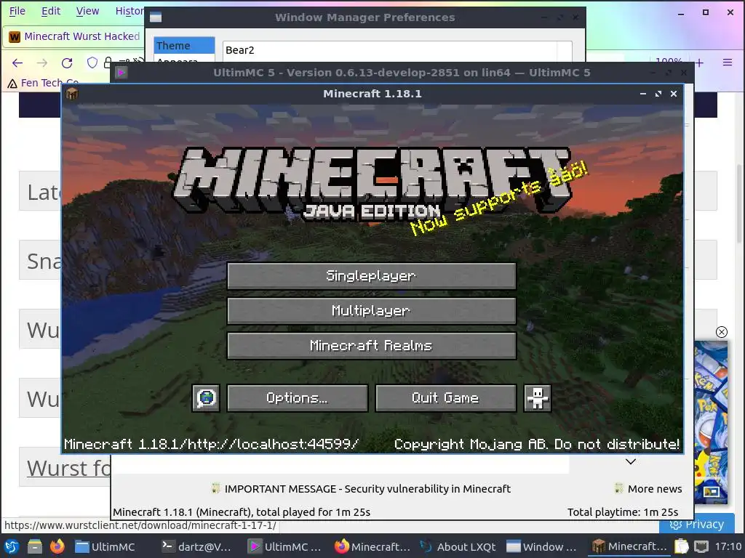Click the news icon beside IMPORTANT MESSAGE
This screenshot has width=745, height=558.
point(216,488)
